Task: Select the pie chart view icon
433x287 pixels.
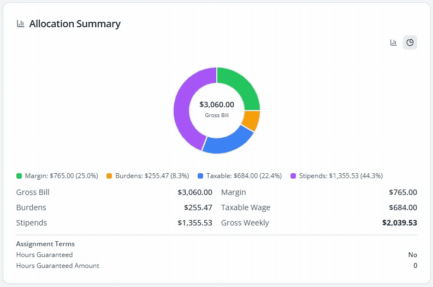Action: pos(410,42)
